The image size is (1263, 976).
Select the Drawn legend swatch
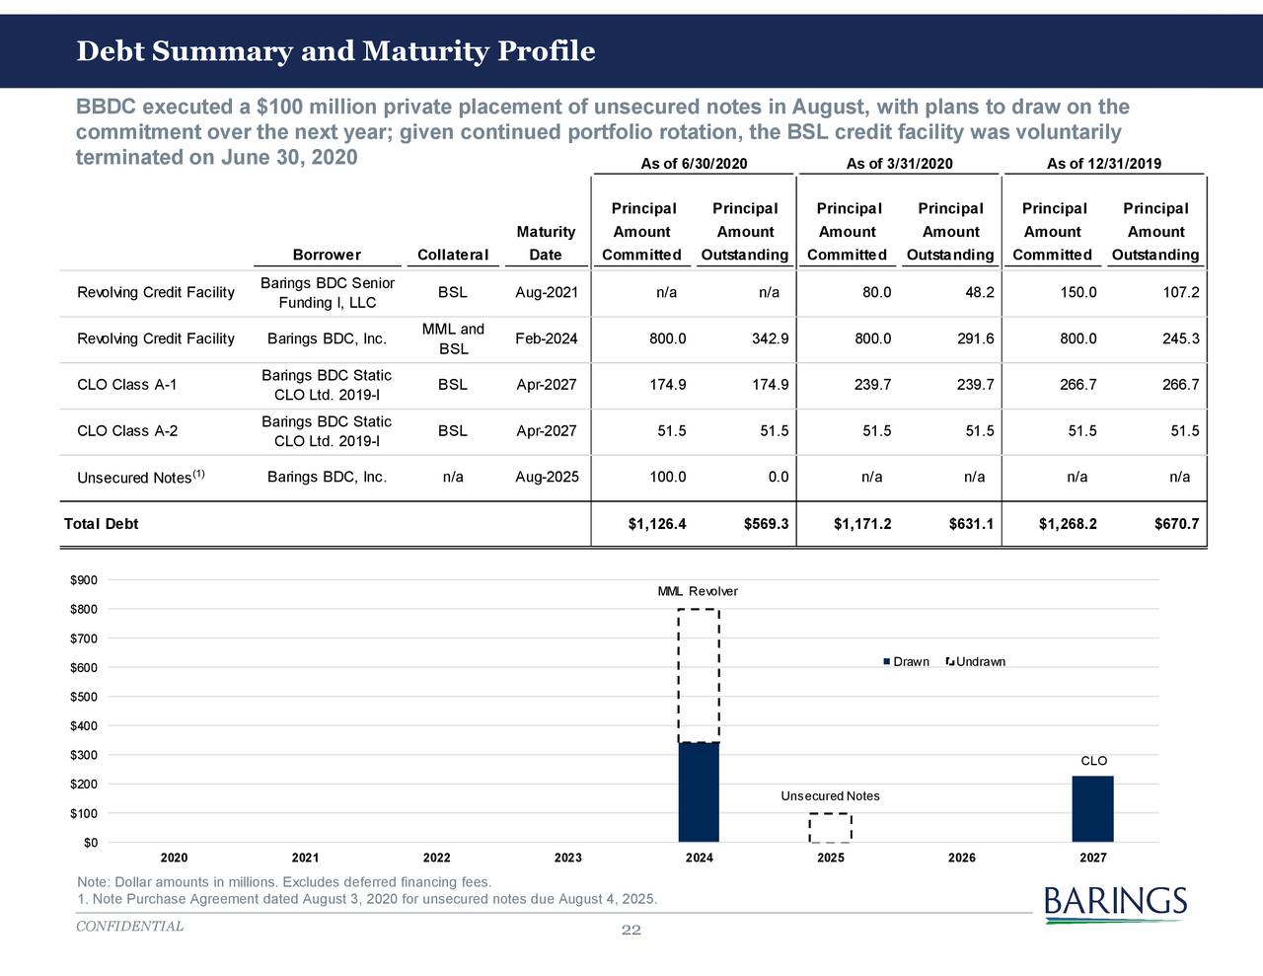[887, 661]
